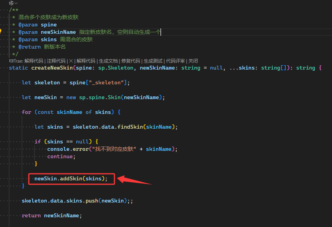Click the comment text 需混合的皮肤
The height and width of the screenshot is (227, 332).
[76, 39]
